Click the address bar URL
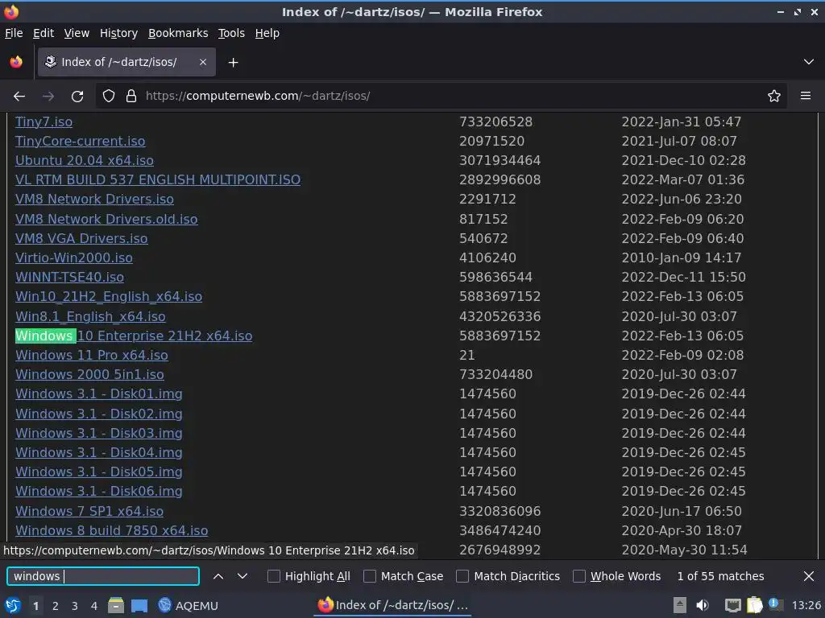825x618 pixels. (258, 97)
